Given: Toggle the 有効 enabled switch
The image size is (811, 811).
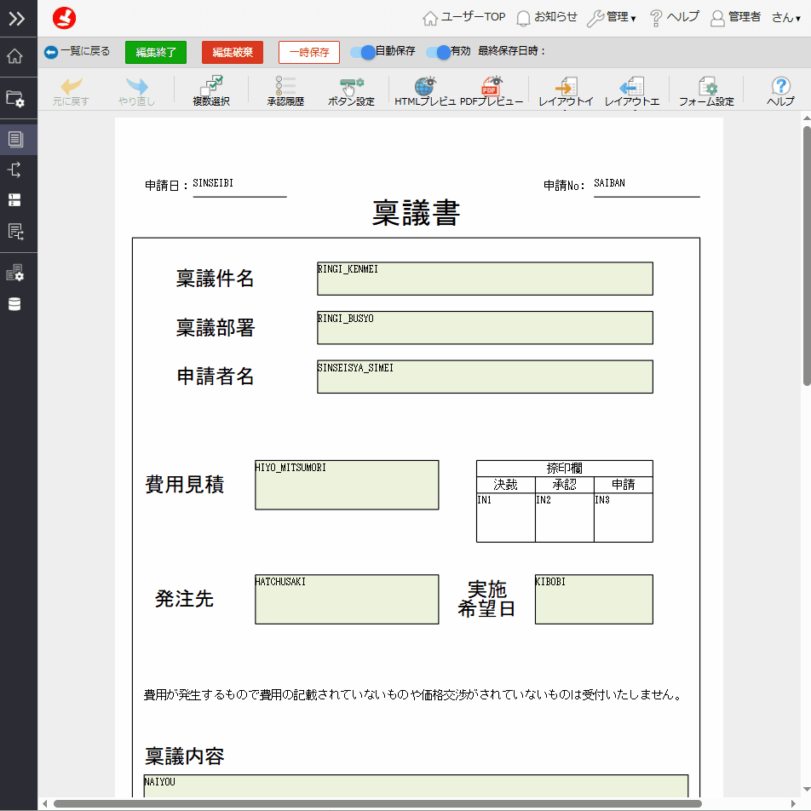Looking at the screenshot, I should pos(439,52).
